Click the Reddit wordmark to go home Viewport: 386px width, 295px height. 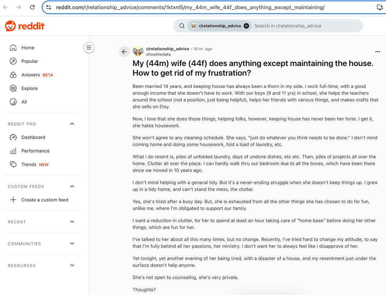(x=31, y=26)
